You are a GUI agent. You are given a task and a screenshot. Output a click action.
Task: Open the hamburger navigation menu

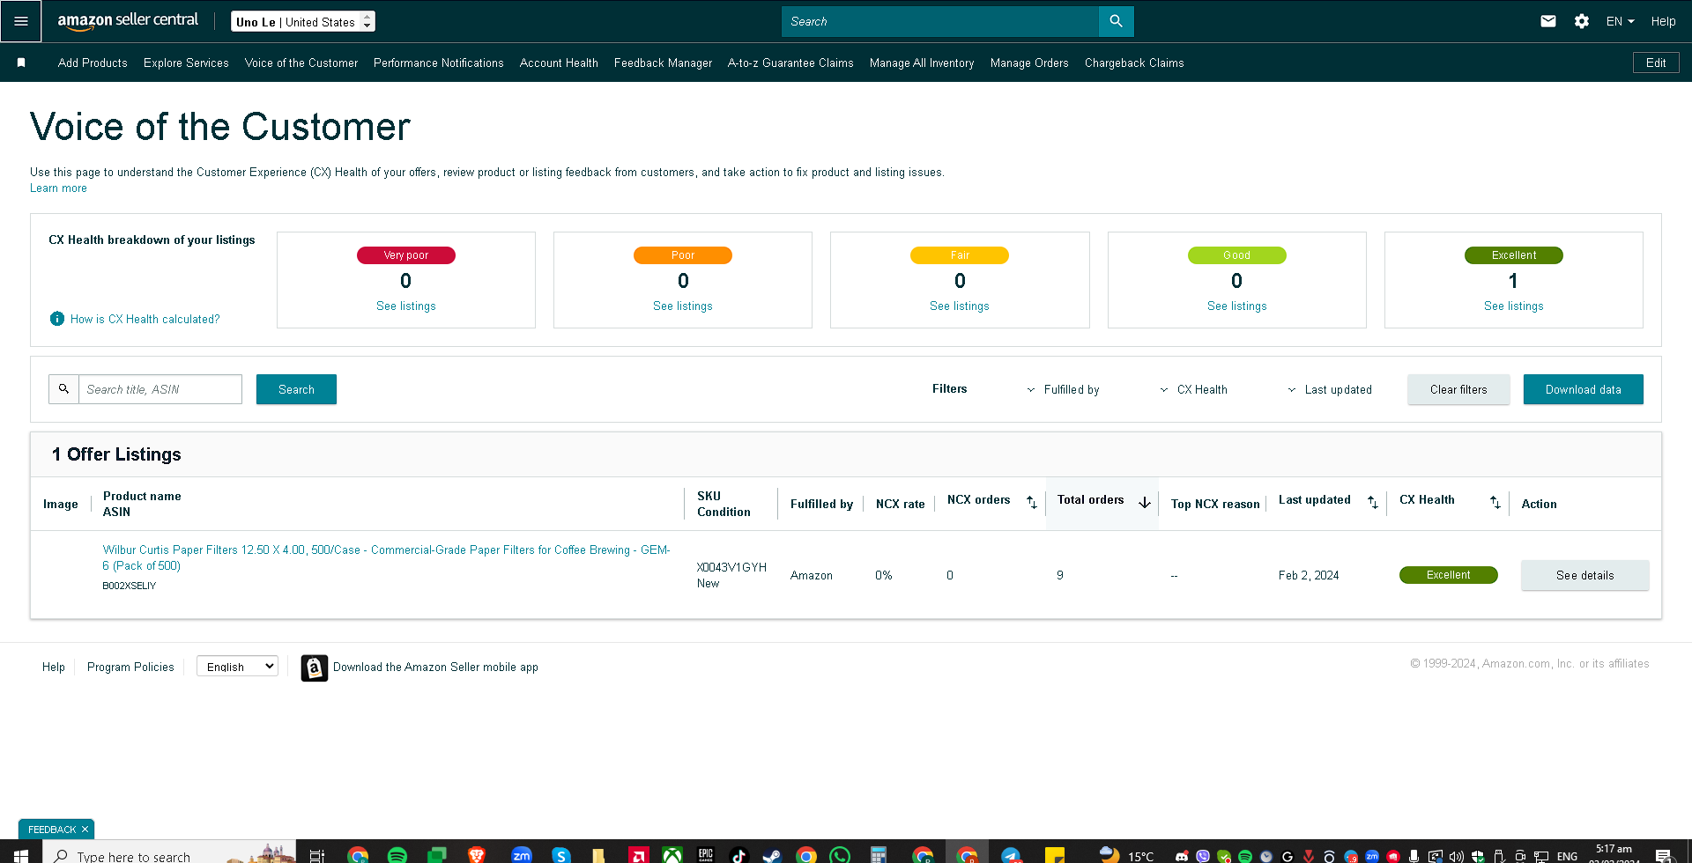pyautogui.click(x=21, y=21)
